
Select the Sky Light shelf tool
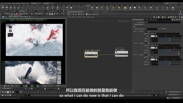click(x=130, y=8)
